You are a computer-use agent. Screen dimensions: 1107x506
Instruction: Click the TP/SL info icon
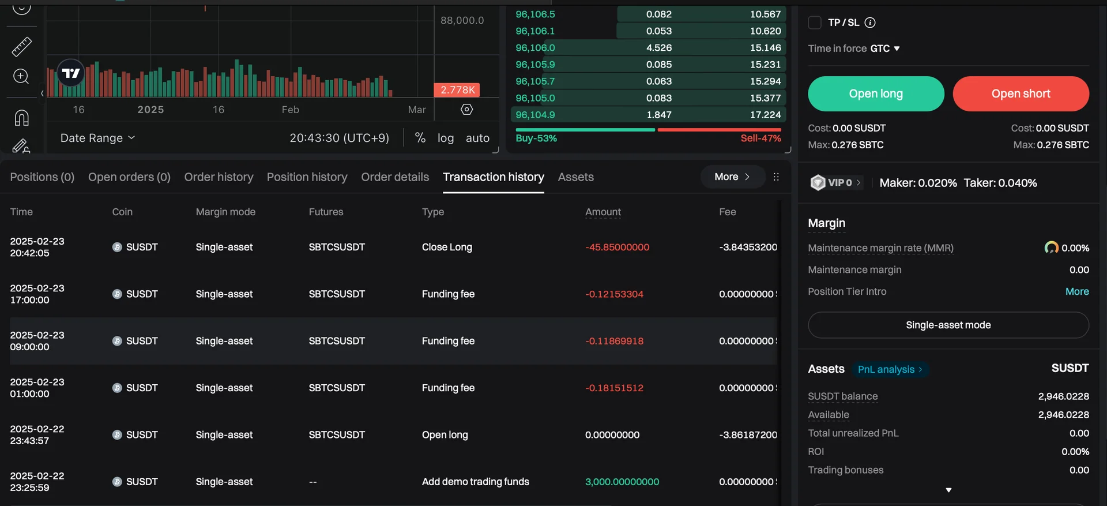pyautogui.click(x=870, y=23)
